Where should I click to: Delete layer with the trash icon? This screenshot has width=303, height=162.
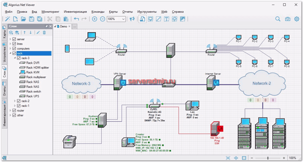coord(44,33)
